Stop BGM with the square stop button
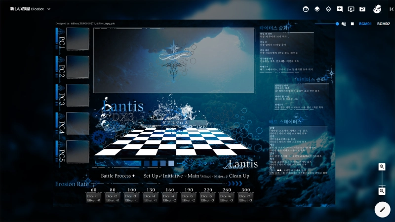The height and width of the screenshot is (222, 395). pyautogui.click(x=352, y=24)
